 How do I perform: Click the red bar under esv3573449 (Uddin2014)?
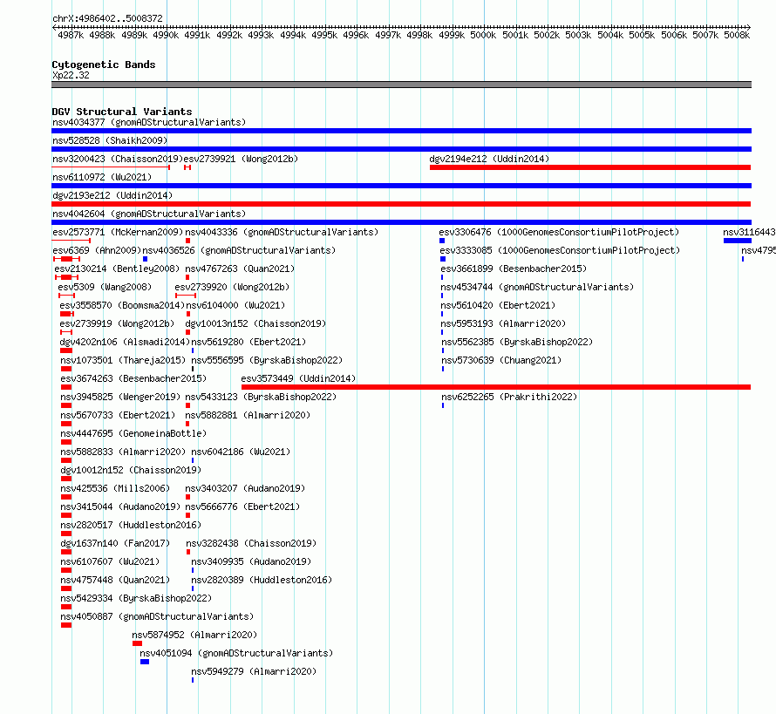[x=496, y=387]
